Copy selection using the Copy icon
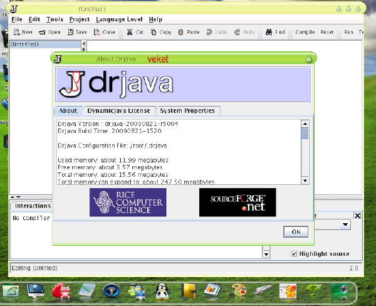Screen dimensions: 376x306 pyautogui.click(x=154, y=32)
